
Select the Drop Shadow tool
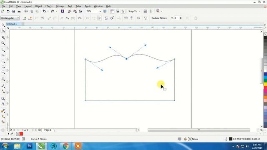[x=3, y=98]
